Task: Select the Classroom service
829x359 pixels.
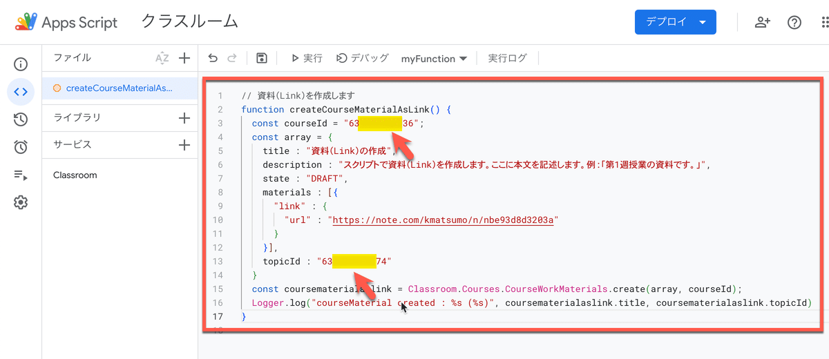Action: (75, 175)
